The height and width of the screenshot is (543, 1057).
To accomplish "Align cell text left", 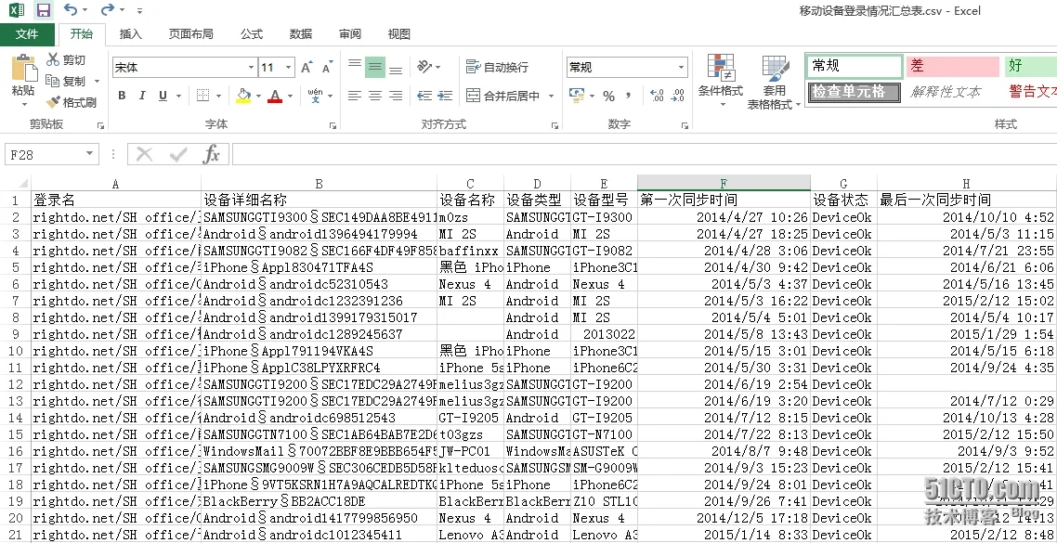I will coord(355,96).
